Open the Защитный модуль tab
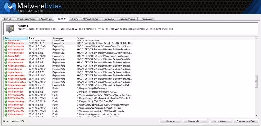The image size is (261, 126). (x=26, y=19)
